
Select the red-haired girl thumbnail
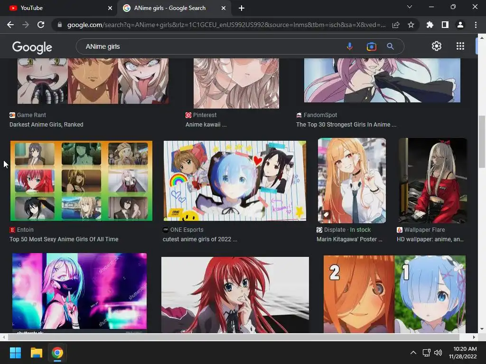235,295
